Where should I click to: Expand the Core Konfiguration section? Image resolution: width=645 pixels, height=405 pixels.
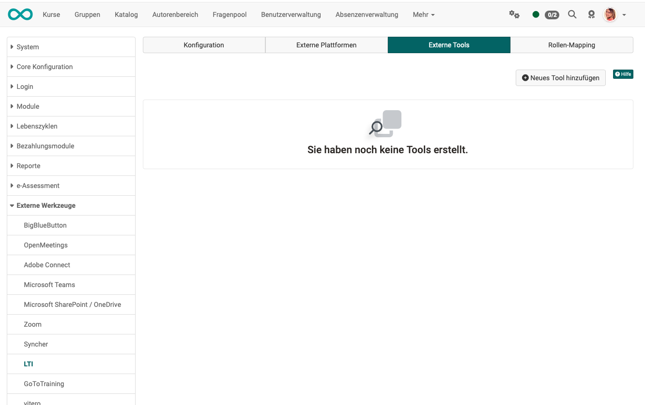tap(45, 67)
